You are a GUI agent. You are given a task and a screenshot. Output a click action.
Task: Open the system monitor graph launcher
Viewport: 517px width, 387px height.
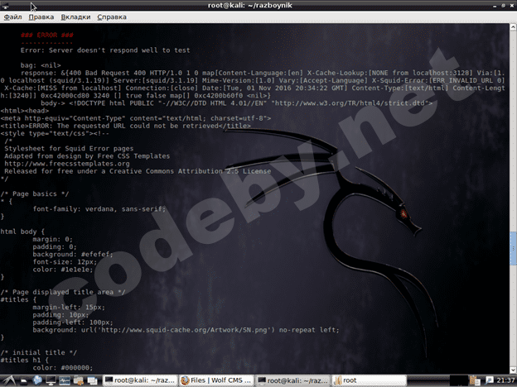[x=65, y=380]
